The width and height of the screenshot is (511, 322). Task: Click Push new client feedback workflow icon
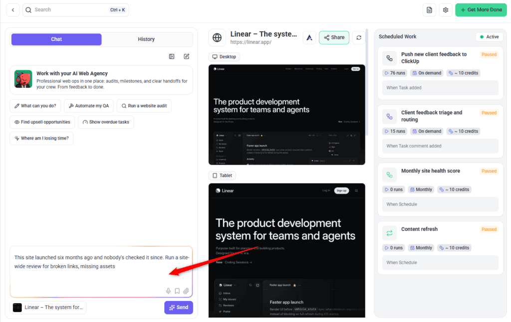(x=389, y=58)
